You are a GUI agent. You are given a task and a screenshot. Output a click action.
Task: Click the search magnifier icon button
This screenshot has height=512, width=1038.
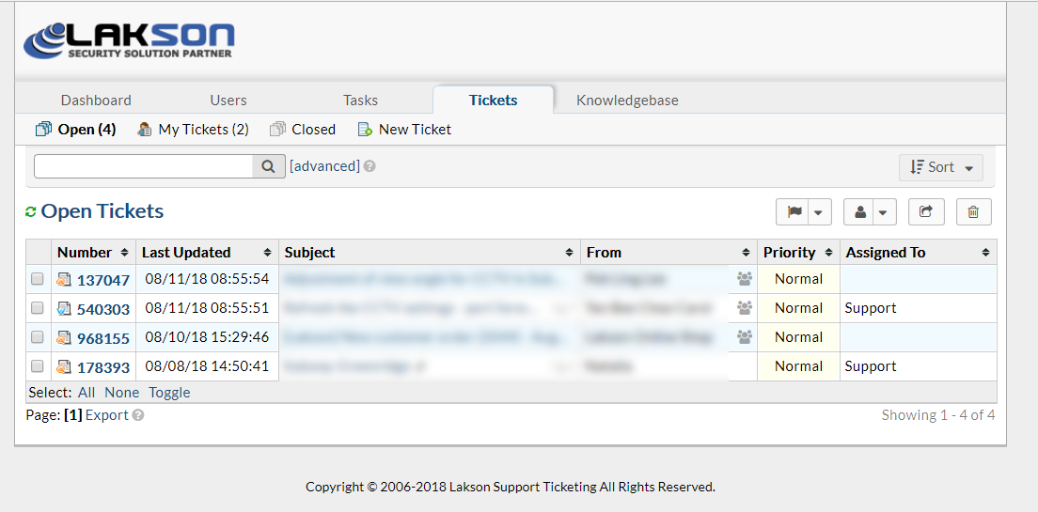point(268,166)
